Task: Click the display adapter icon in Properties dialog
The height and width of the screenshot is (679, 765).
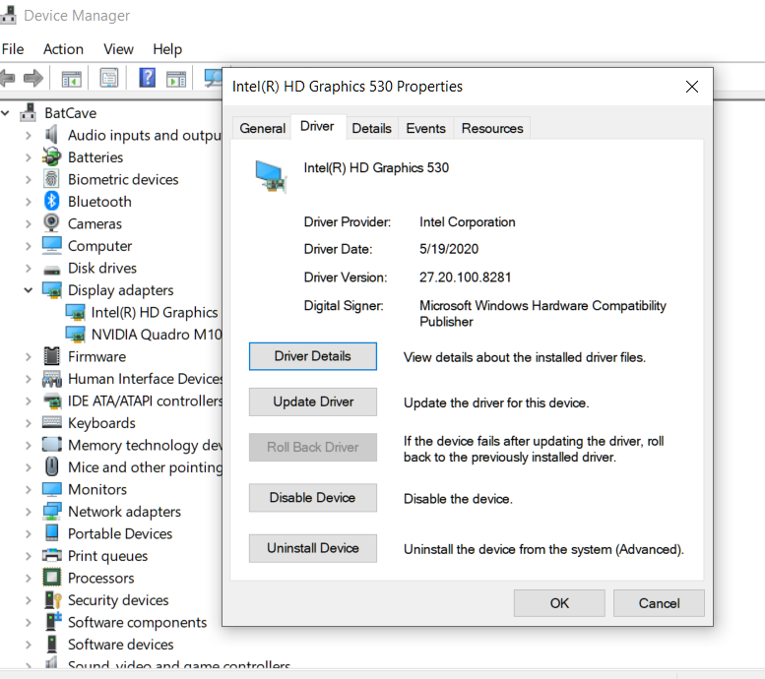Action: (270, 176)
